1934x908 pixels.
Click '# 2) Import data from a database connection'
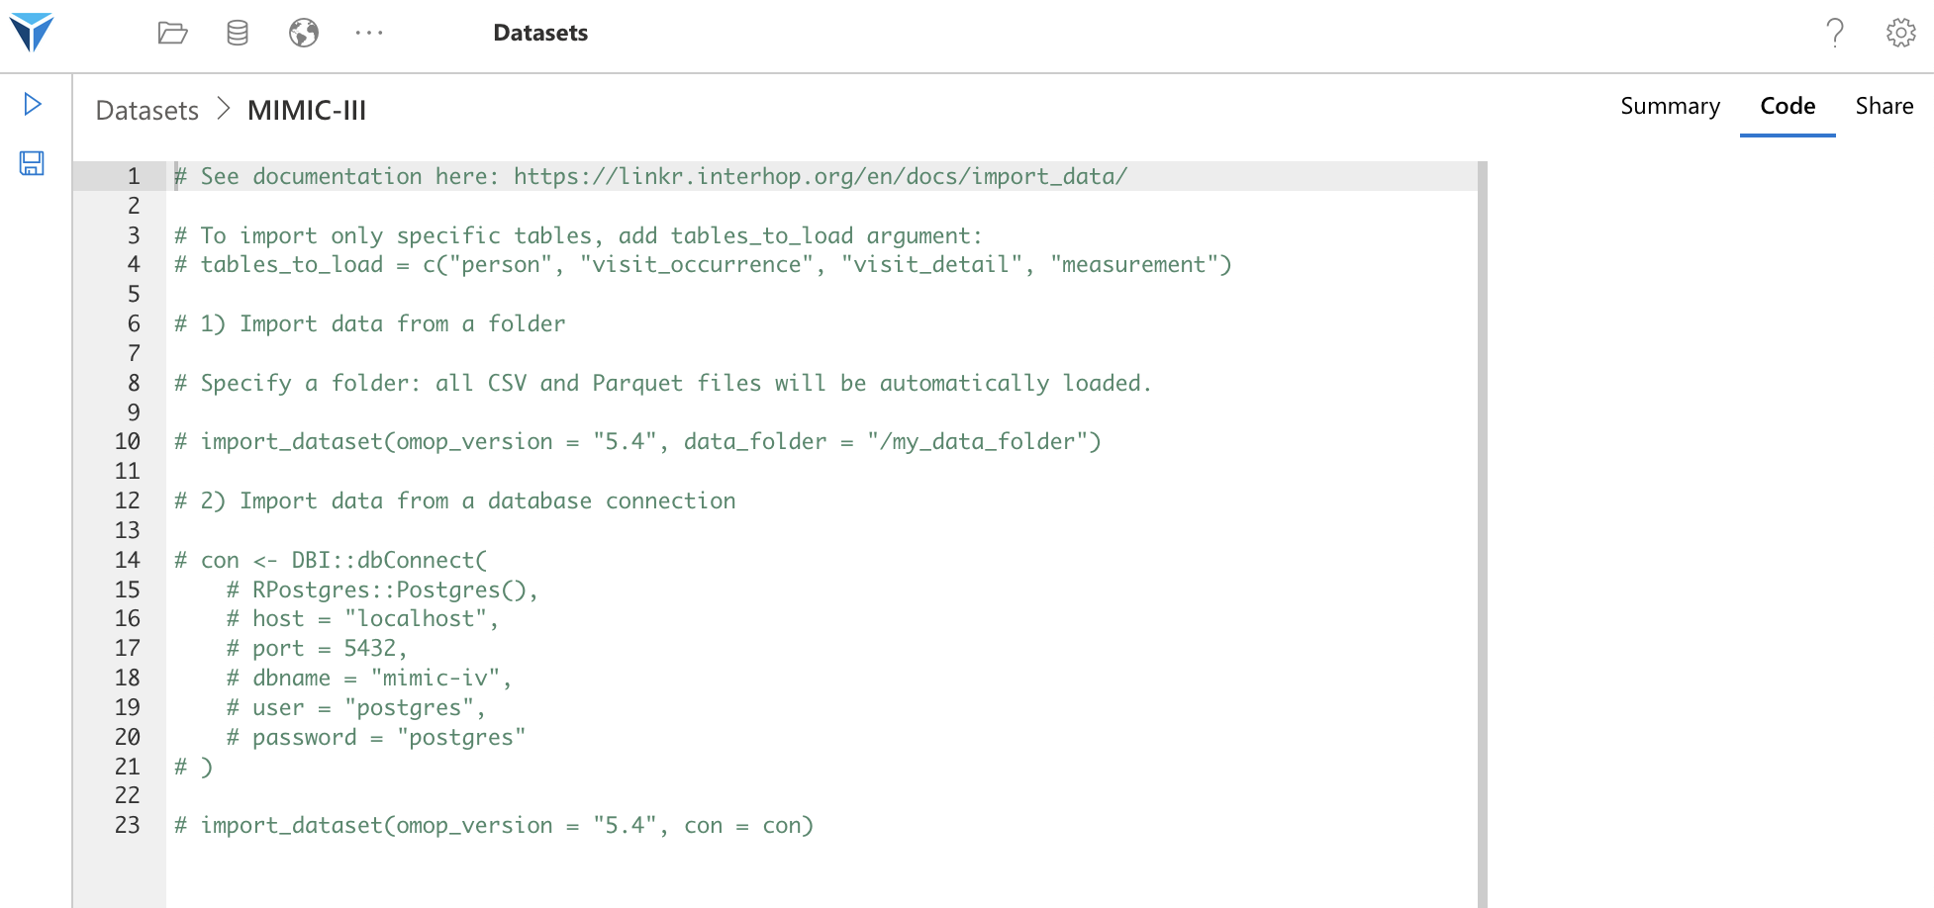(x=455, y=500)
